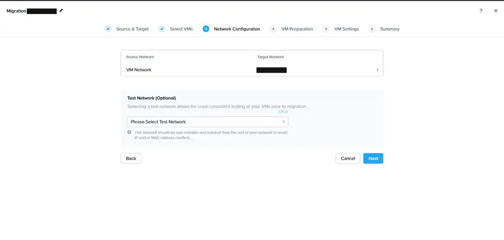The image size is (504, 240).
Task: Click the Target Network column header
Action: tap(270, 57)
